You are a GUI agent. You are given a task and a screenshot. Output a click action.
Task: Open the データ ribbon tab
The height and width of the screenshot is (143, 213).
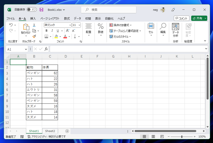pyautogui.click(x=78, y=18)
